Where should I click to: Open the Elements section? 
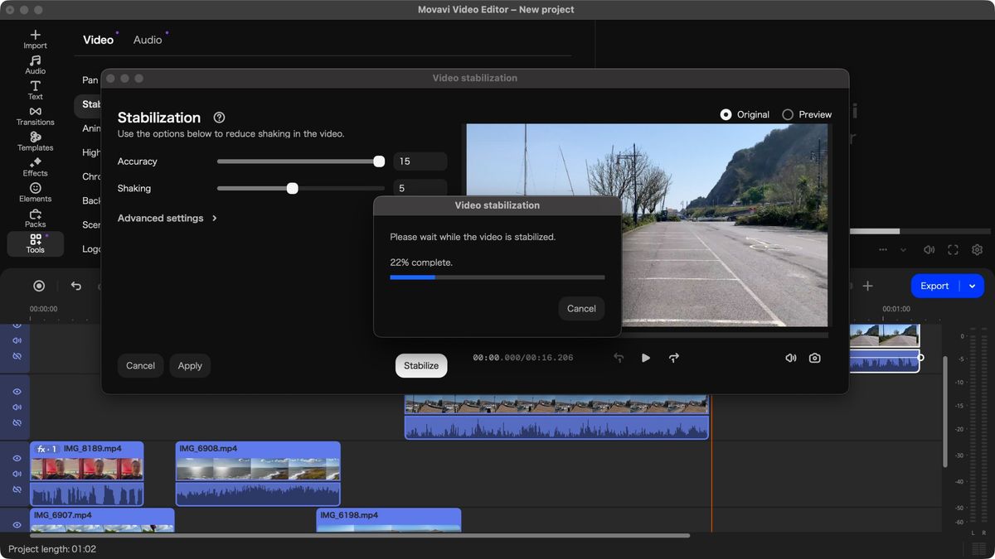point(35,193)
